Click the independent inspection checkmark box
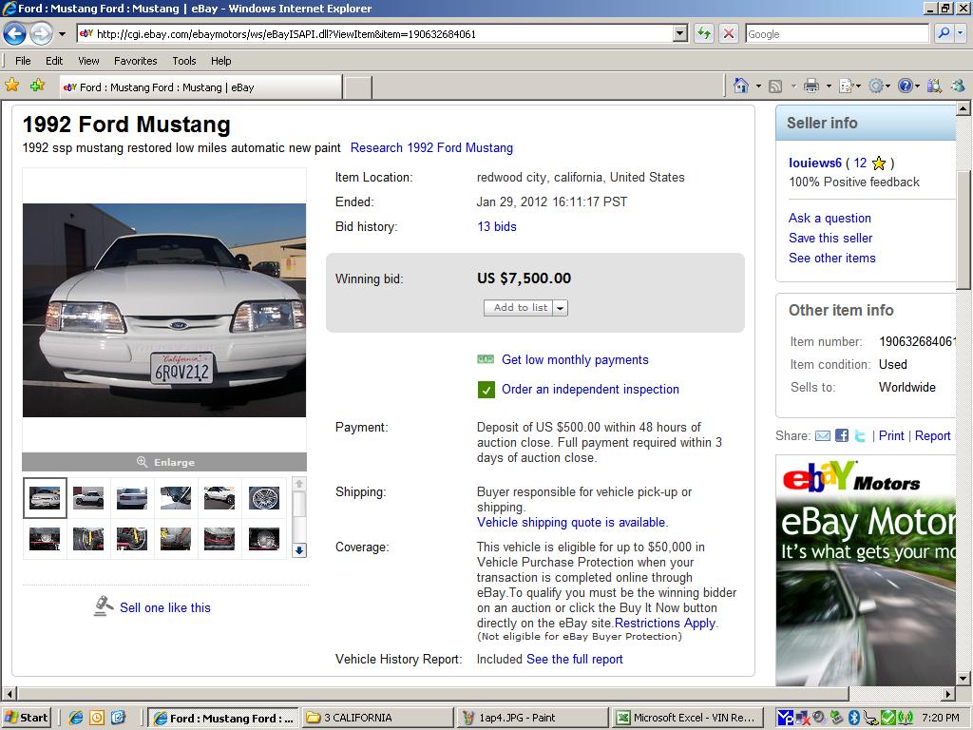 click(486, 390)
